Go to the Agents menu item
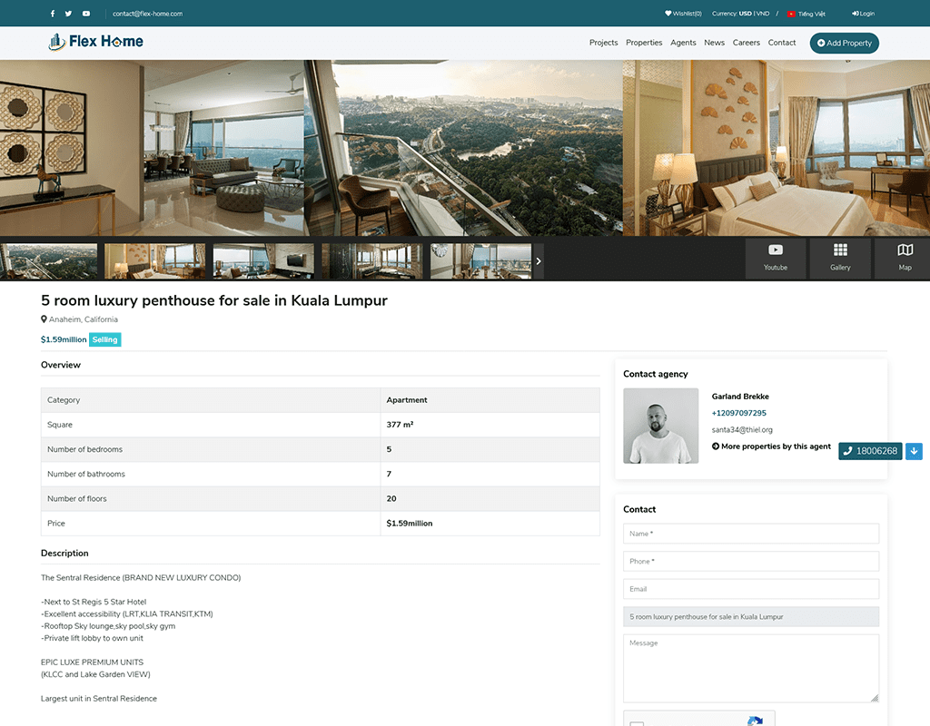The height and width of the screenshot is (726, 930). [683, 43]
